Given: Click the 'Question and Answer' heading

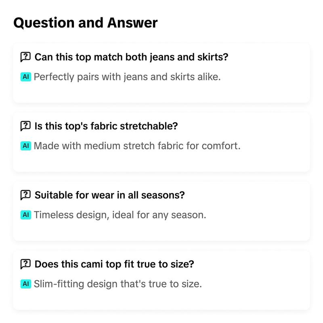Looking at the screenshot, I should point(86,23).
